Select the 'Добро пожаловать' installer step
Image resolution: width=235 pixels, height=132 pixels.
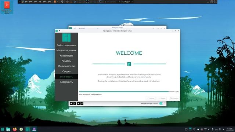pos(66,45)
